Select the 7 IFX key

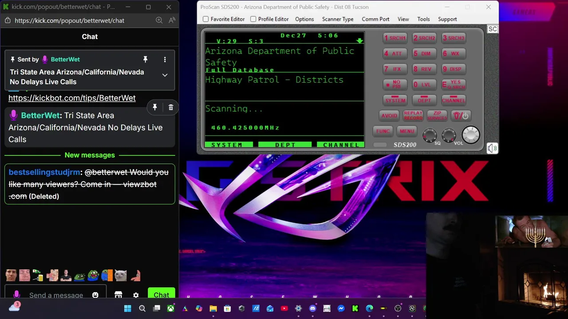(x=394, y=69)
